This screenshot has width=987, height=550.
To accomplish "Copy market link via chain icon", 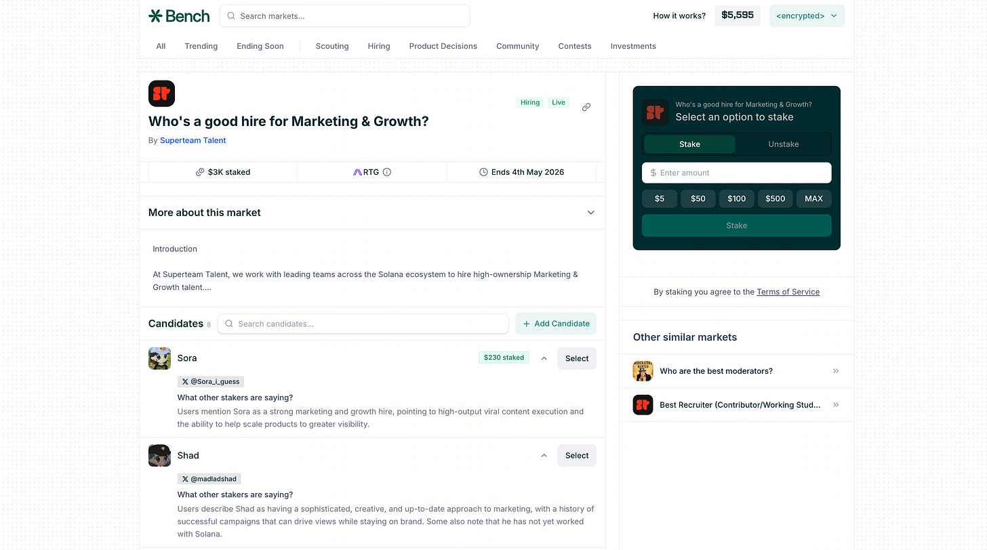I will tap(586, 107).
